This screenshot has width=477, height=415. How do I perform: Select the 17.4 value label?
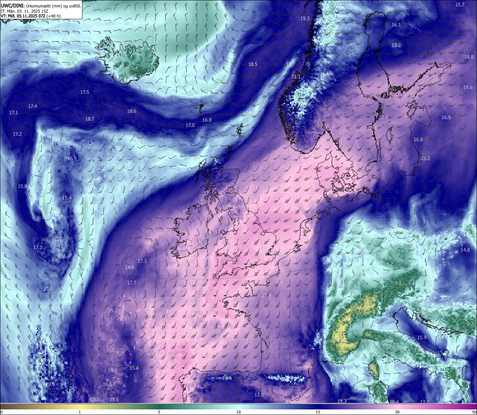click(32, 106)
